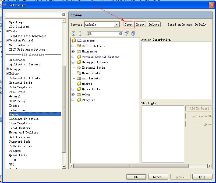Select Path Variables settings
216x183 pixels.
pyautogui.click(x=20, y=146)
